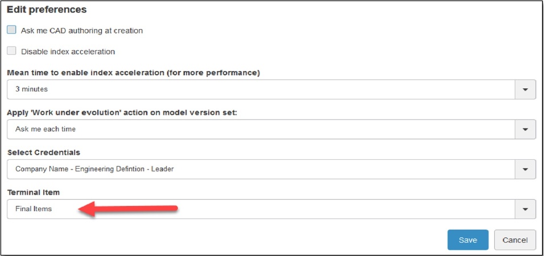Click the 'Edit preferences' heading
The width and height of the screenshot is (546, 256).
tap(47, 10)
